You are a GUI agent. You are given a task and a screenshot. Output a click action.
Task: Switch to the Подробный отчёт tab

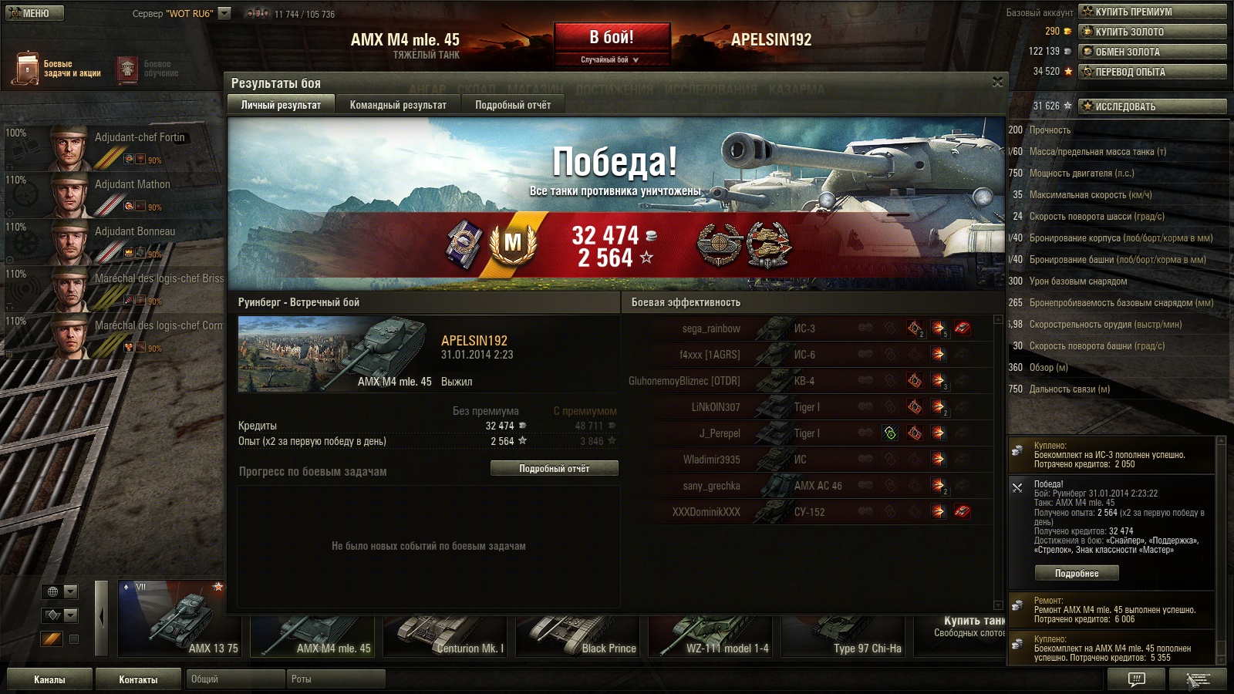pos(513,105)
